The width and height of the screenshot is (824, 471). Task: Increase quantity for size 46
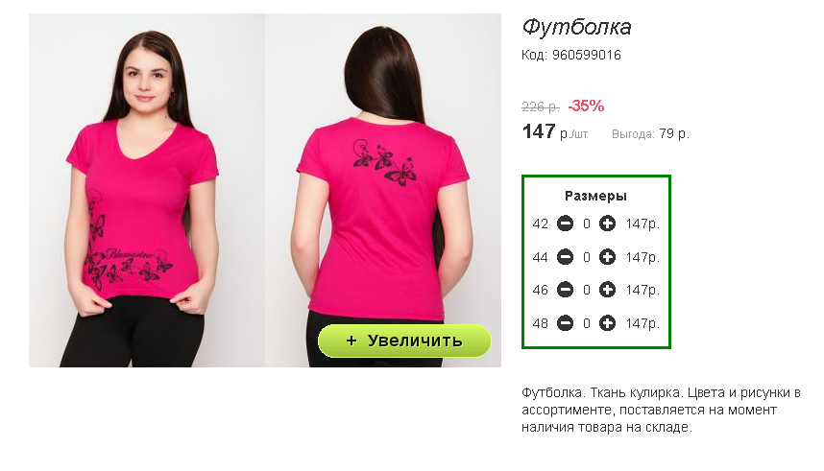pyautogui.click(x=608, y=290)
